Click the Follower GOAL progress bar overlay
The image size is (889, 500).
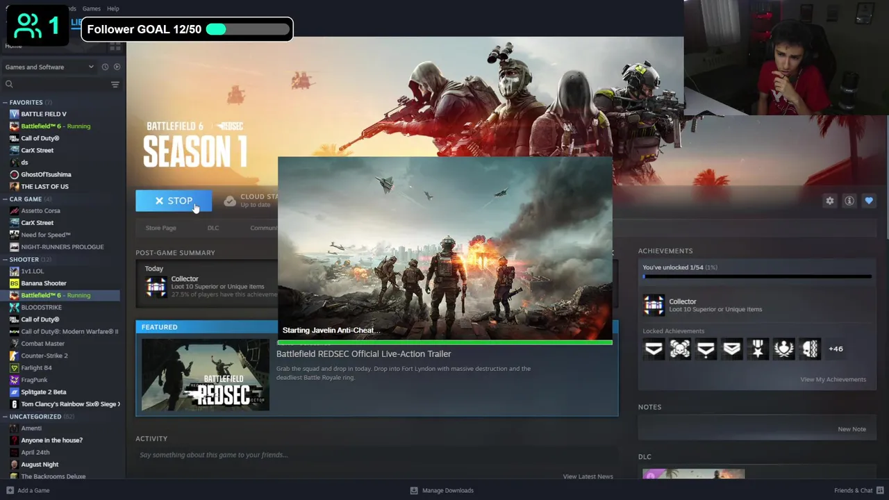pyautogui.click(x=248, y=29)
